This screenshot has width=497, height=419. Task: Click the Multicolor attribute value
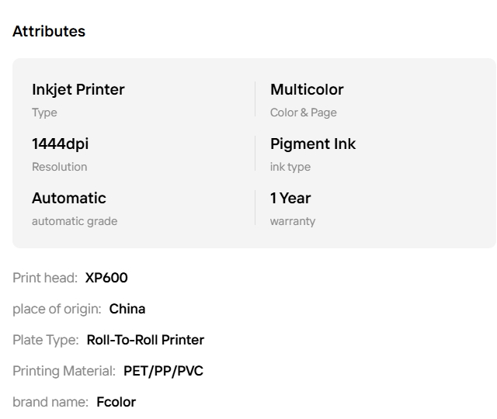point(307,89)
